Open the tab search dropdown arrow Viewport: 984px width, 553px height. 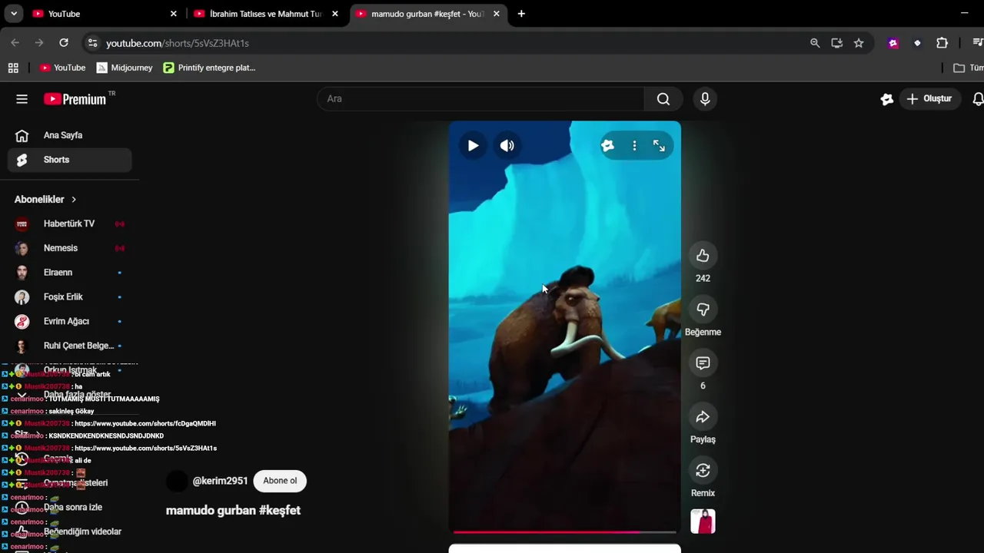click(x=13, y=14)
